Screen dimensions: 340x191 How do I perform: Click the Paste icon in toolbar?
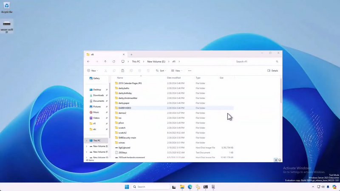click(122, 71)
